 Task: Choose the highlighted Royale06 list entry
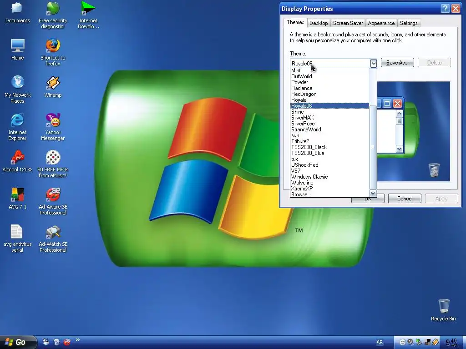click(329, 106)
